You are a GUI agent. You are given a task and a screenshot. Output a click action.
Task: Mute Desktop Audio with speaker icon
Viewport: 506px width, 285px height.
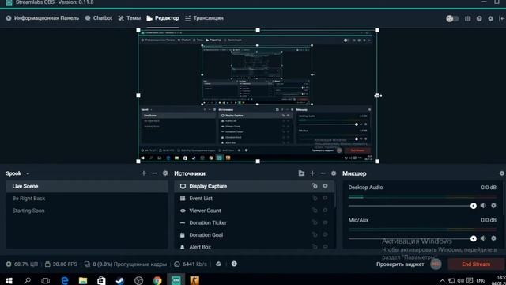pyautogui.click(x=483, y=206)
